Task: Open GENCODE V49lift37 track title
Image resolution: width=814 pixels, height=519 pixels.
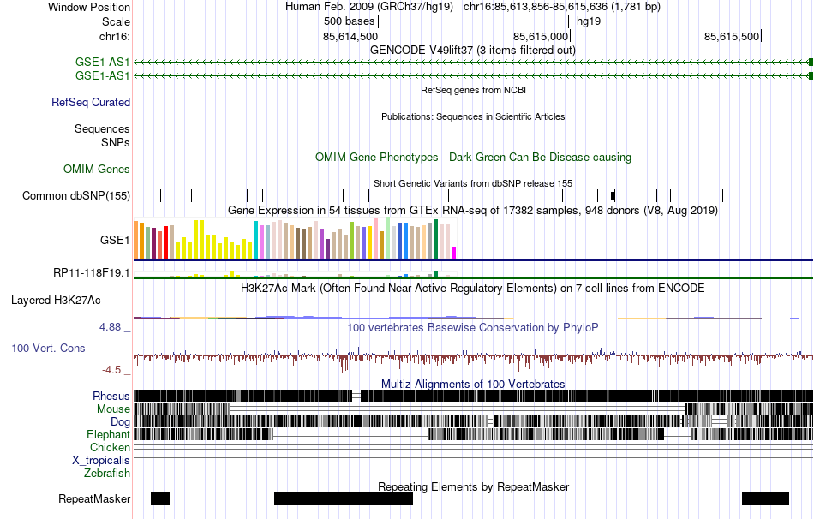Action: pos(473,50)
